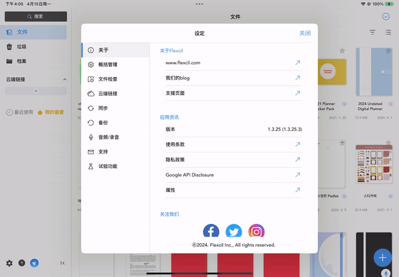Click the three dots at top center
This screenshot has width=399, height=277.
[x=199, y=4]
